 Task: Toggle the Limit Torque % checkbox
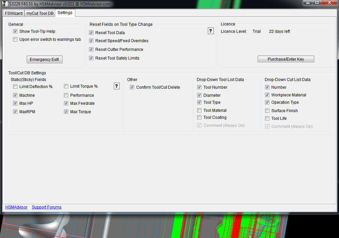pos(66,86)
